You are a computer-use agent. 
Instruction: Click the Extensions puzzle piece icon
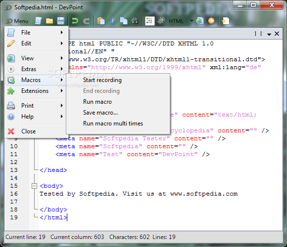point(11,91)
